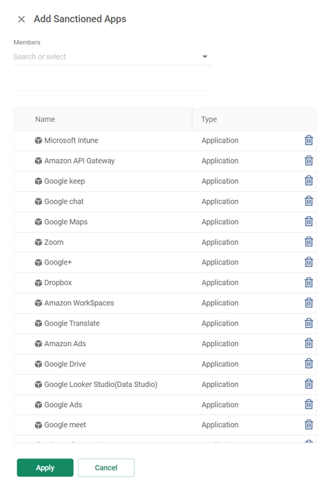Delete the Google Drive entry
317x482 pixels.
[309, 364]
